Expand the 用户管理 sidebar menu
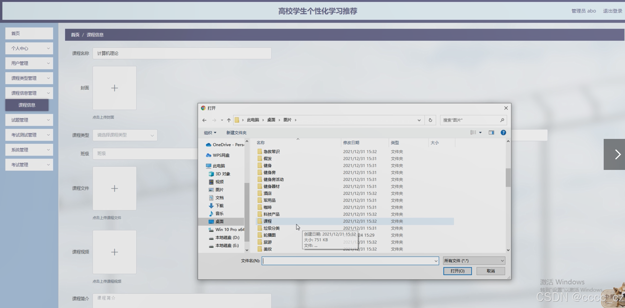 [x=29, y=63]
